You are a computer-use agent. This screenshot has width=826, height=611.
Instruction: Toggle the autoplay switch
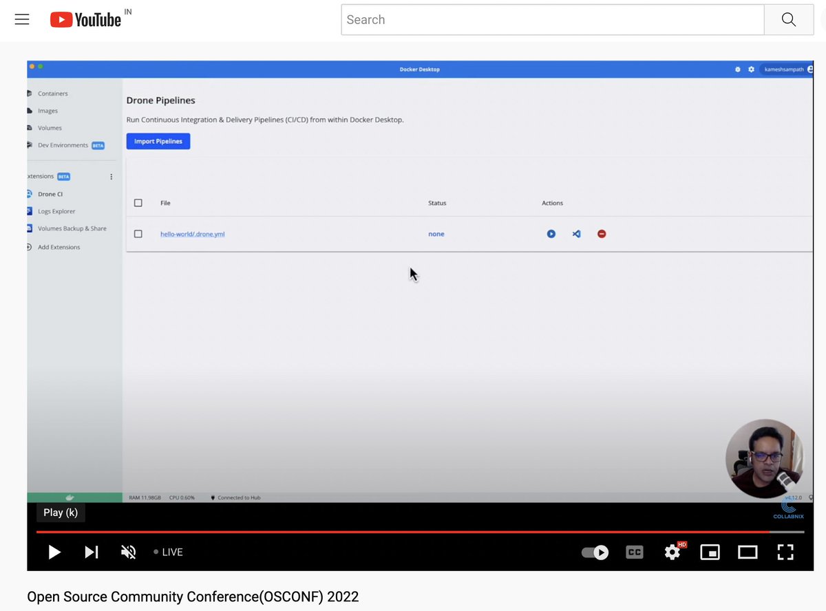pos(595,552)
